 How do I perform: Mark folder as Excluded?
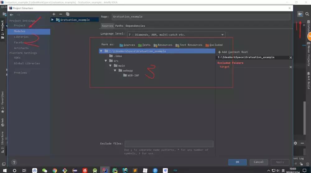pos(214,45)
